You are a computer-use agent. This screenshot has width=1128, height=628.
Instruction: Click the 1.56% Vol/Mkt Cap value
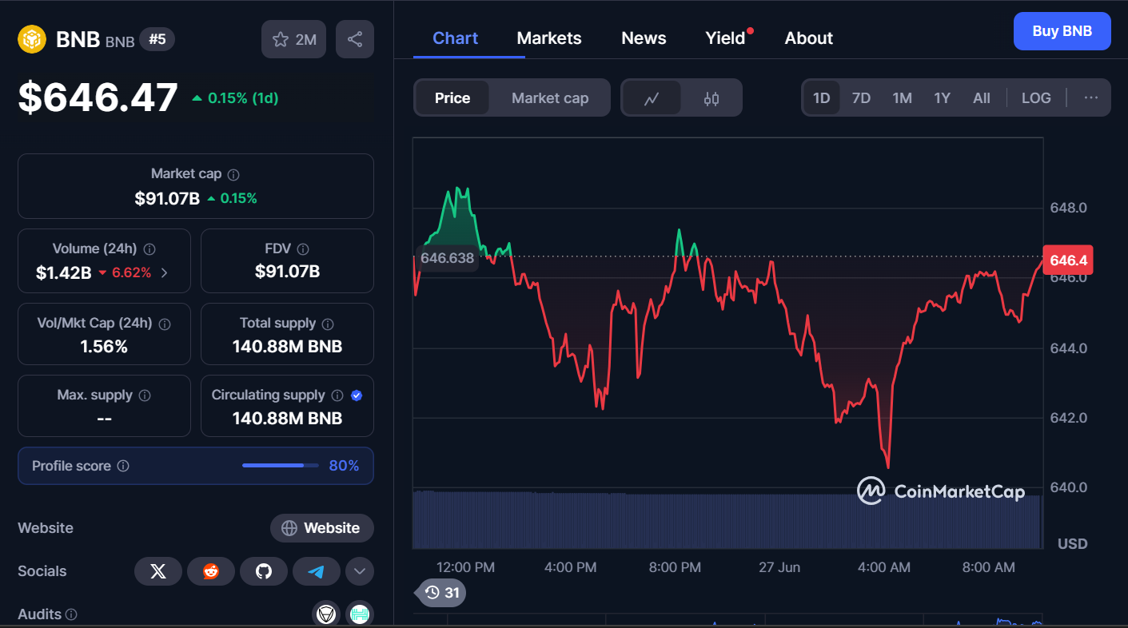tap(104, 347)
